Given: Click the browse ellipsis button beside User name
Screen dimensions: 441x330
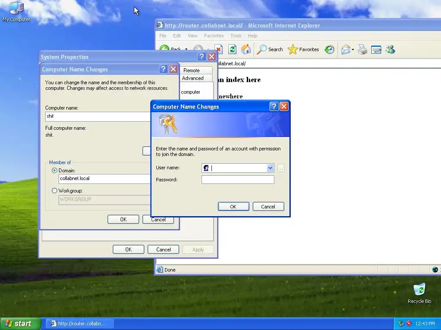Looking at the screenshot, I should pos(281,168).
